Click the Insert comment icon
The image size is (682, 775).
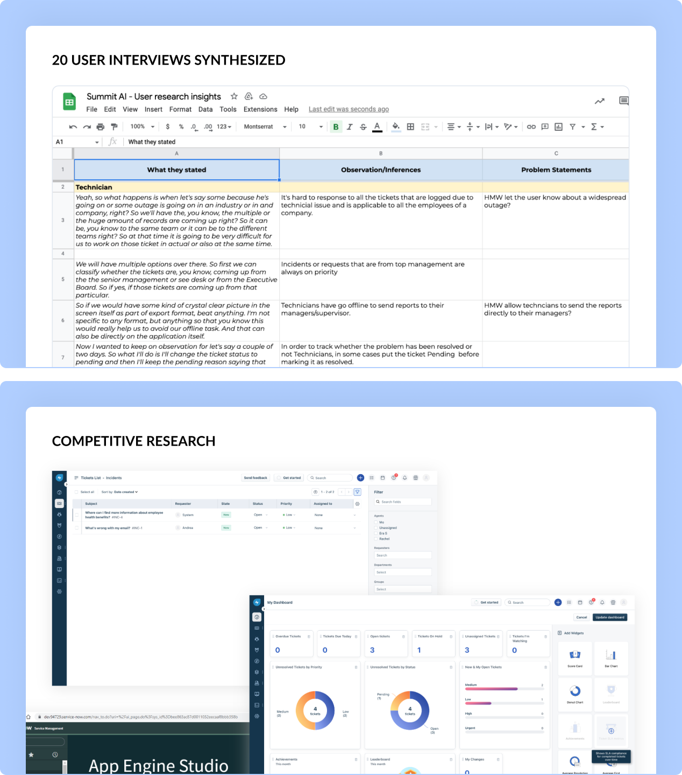[545, 127]
